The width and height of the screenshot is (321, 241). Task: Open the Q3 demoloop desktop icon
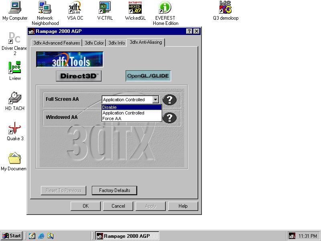tap(226, 8)
